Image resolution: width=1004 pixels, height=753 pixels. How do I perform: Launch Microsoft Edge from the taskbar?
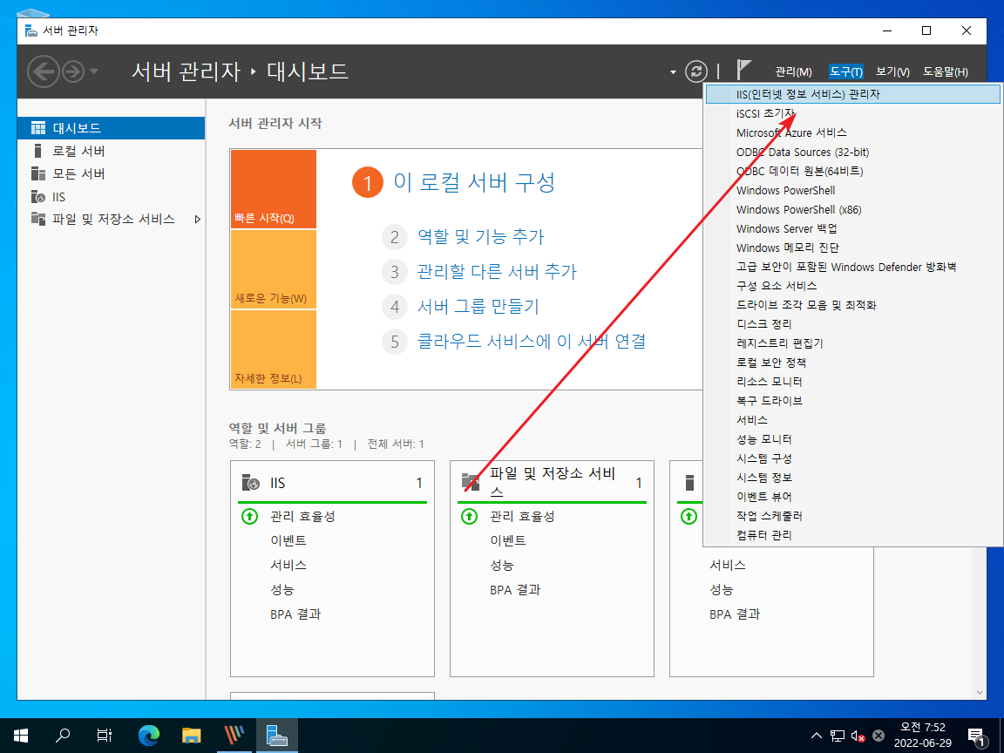[x=148, y=735]
